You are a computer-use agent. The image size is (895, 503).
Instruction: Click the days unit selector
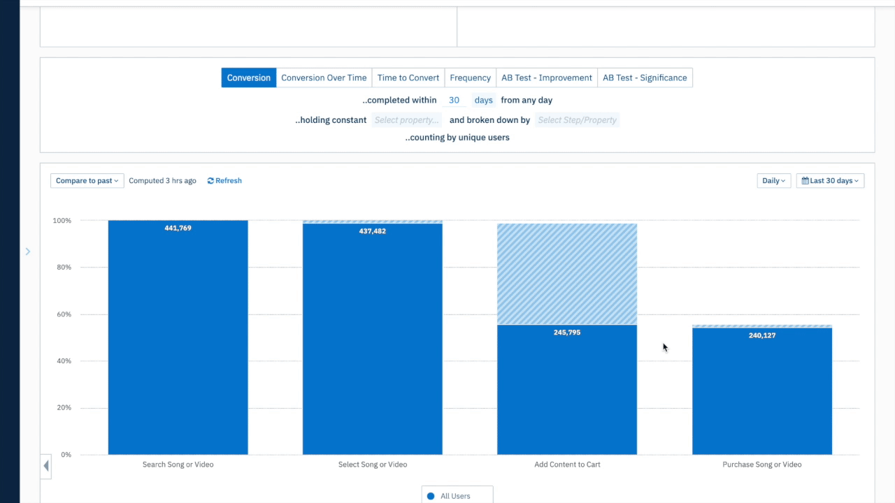pyautogui.click(x=483, y=100)
